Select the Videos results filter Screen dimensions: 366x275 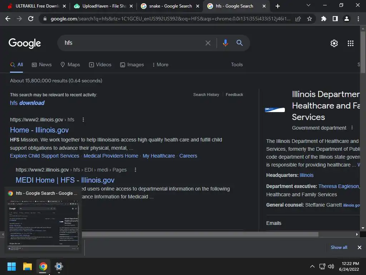point(100,65)
